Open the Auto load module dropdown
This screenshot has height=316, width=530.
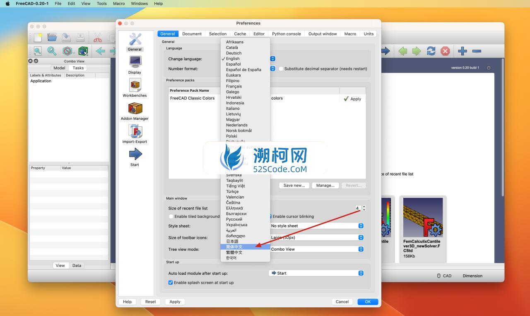[x=316, y=273]
